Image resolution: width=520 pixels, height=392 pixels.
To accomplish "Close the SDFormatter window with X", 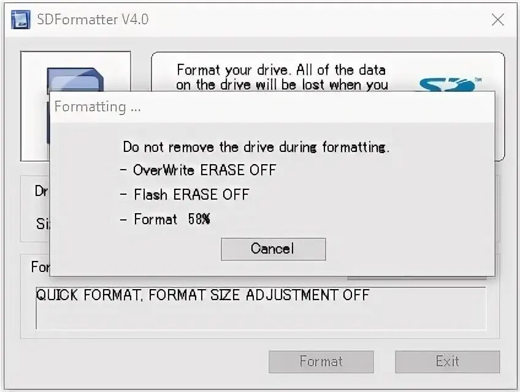I will [x=497, y=20].
